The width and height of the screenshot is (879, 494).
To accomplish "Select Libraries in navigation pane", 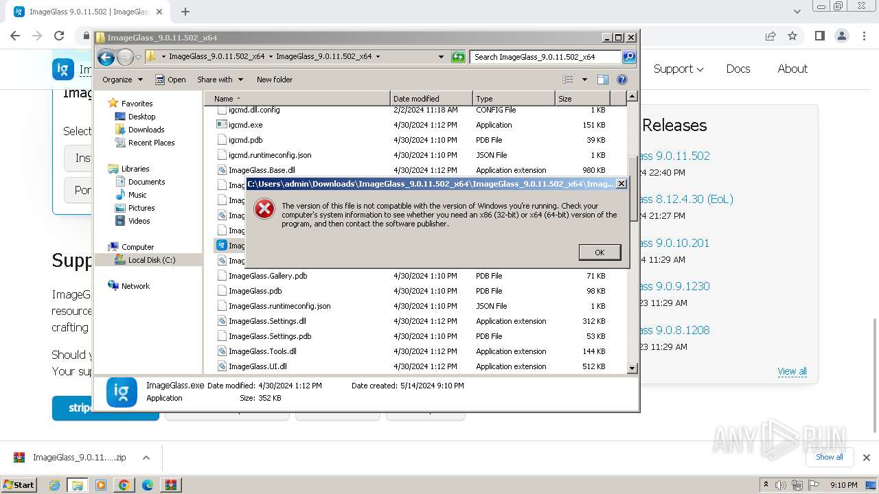I will click(x=135, y=169).
